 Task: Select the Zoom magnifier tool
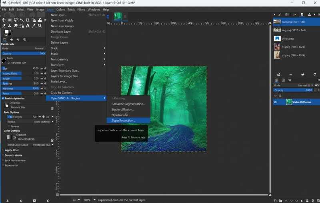point(40,26)
